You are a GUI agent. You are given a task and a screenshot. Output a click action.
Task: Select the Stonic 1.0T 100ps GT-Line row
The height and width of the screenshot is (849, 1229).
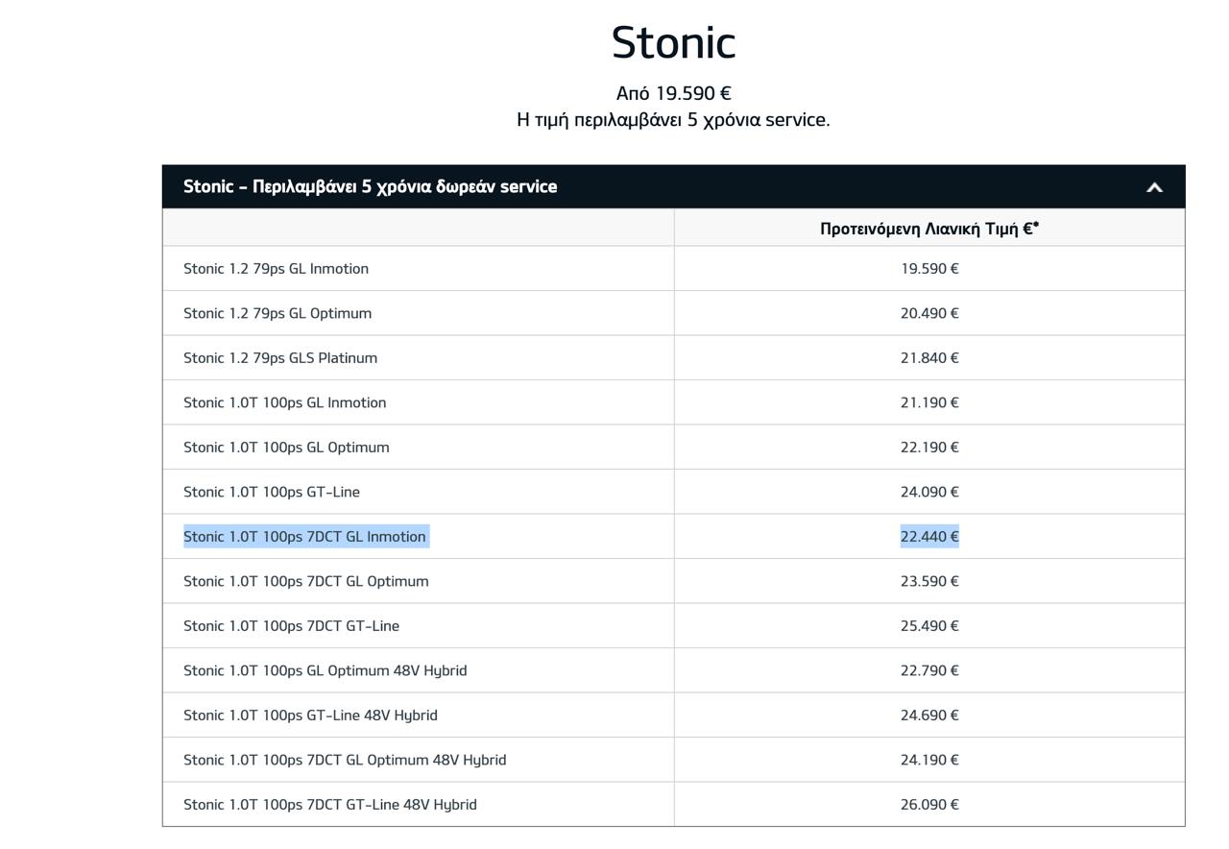[272, 492]
